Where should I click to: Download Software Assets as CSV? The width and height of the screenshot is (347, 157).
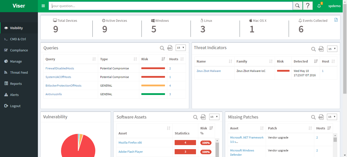(203, 117)
